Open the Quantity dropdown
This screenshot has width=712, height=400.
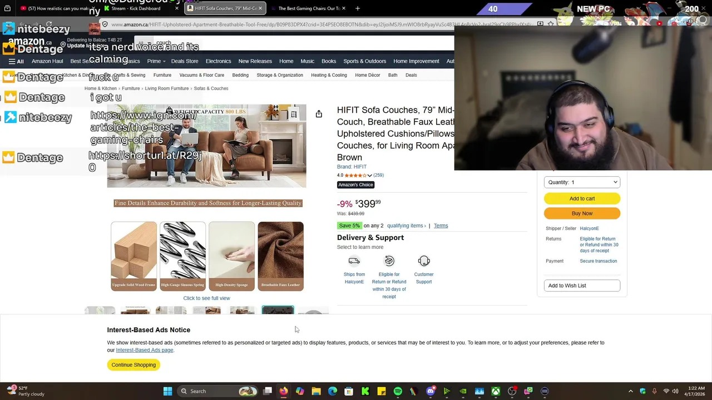point(582,182)
